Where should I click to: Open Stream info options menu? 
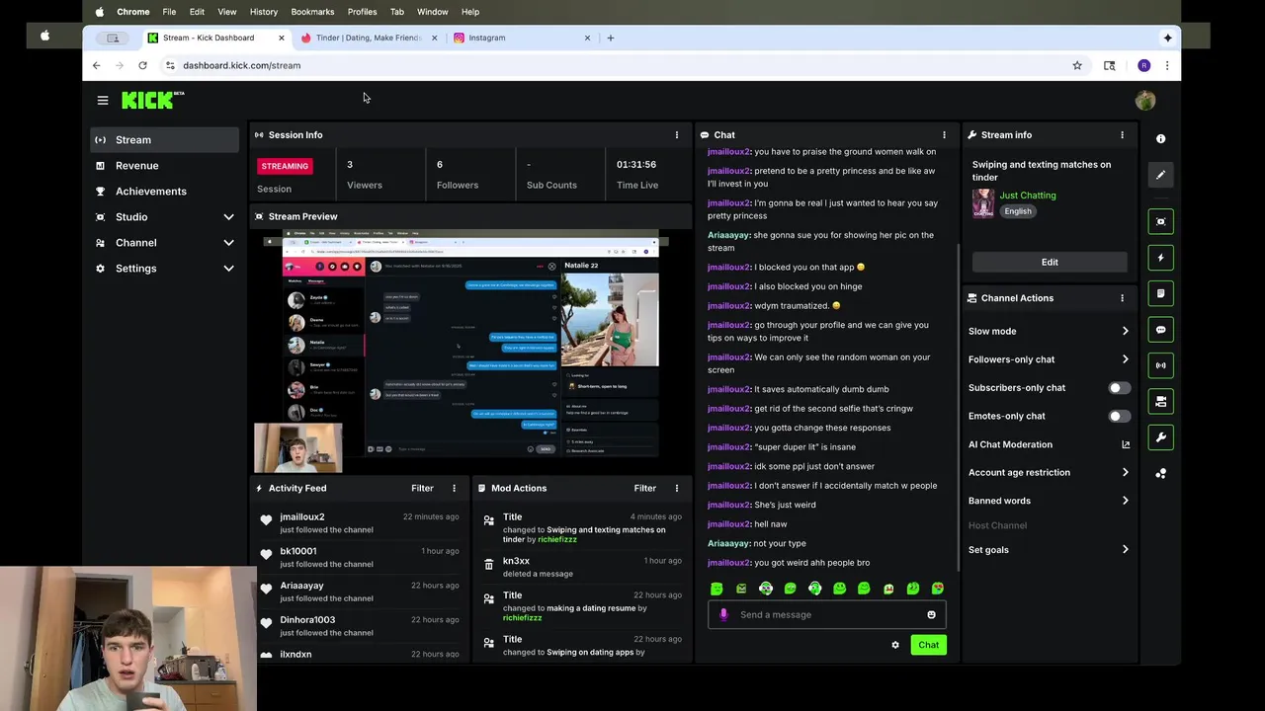tap(1122, 135)
